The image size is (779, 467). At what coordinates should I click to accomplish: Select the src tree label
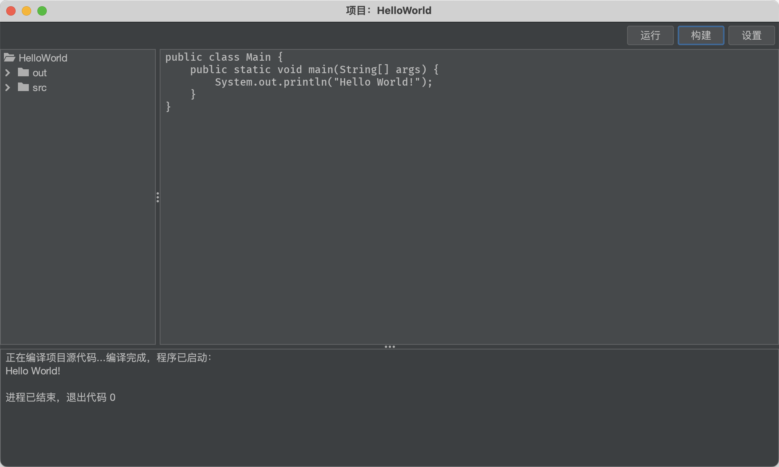tap(40, 88)
